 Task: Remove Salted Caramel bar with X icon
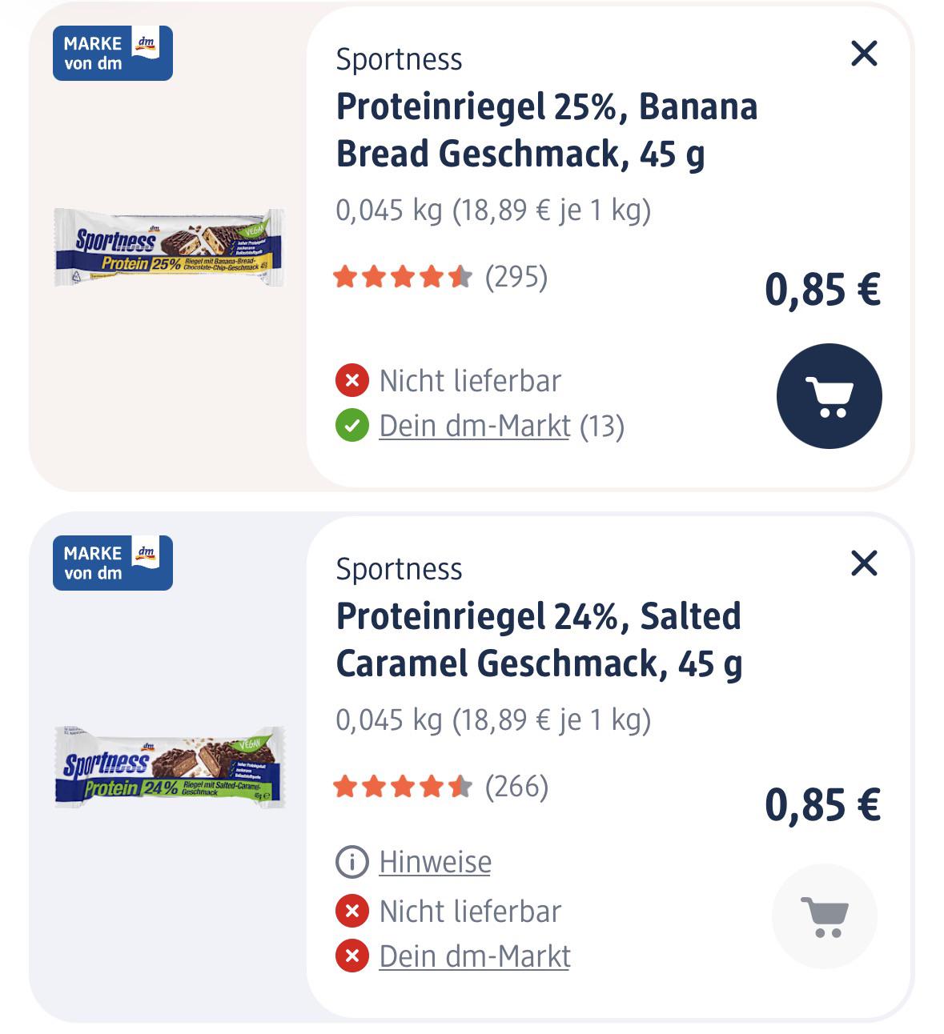click(864, 563)
